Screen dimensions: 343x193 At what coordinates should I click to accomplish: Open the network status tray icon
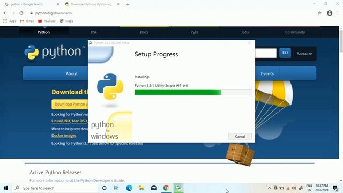click(288, 188)
